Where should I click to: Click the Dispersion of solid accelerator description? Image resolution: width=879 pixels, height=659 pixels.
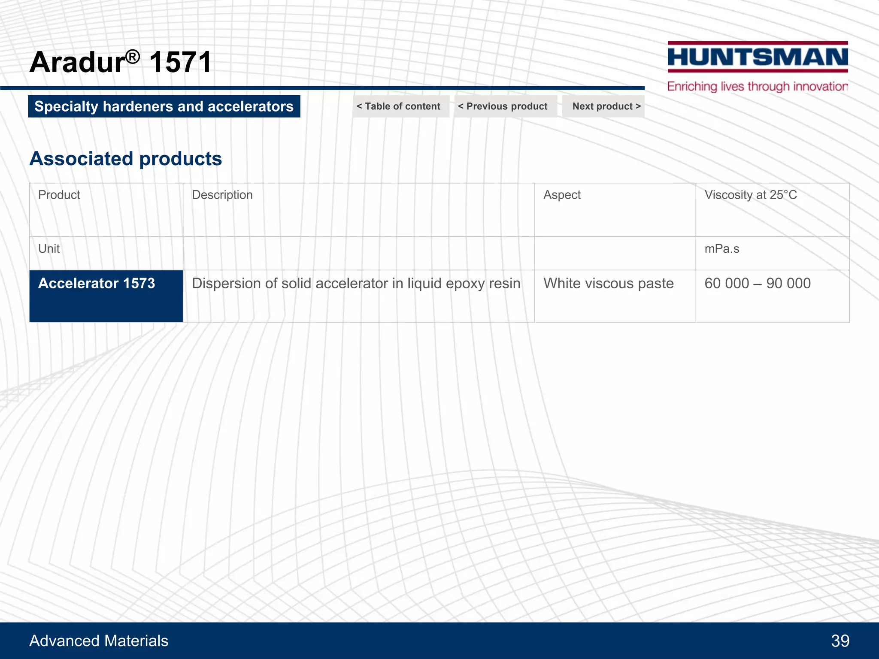[x=356, y=284]
